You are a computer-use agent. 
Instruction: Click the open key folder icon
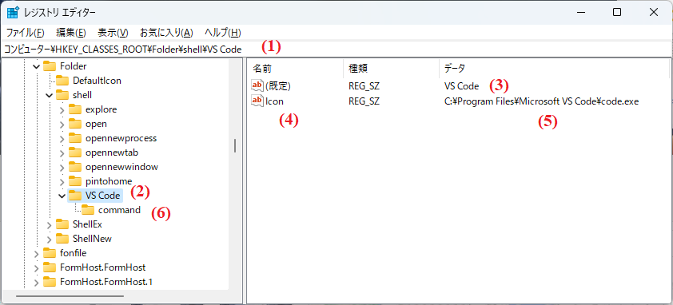click(x=75, y=124)
